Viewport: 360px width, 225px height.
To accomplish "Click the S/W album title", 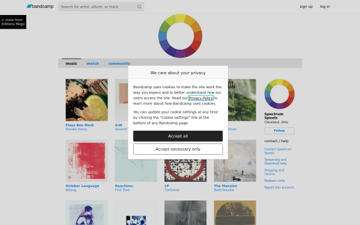I will point(119,125).
